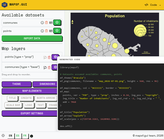The image size is (164, 139).
Task: Switch language to FR
Action: coord(25,136)
